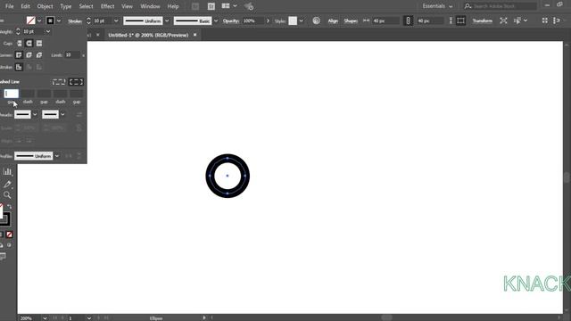
Task: Click the ellipse center point on canvas
Action: 228,176
